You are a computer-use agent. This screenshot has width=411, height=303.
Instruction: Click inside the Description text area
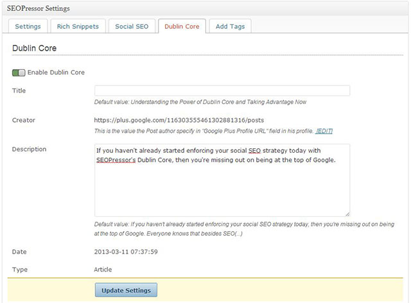pos(222,180)
